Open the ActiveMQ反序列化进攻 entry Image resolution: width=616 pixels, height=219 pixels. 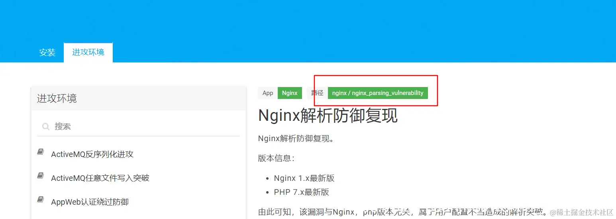(92, 154)
